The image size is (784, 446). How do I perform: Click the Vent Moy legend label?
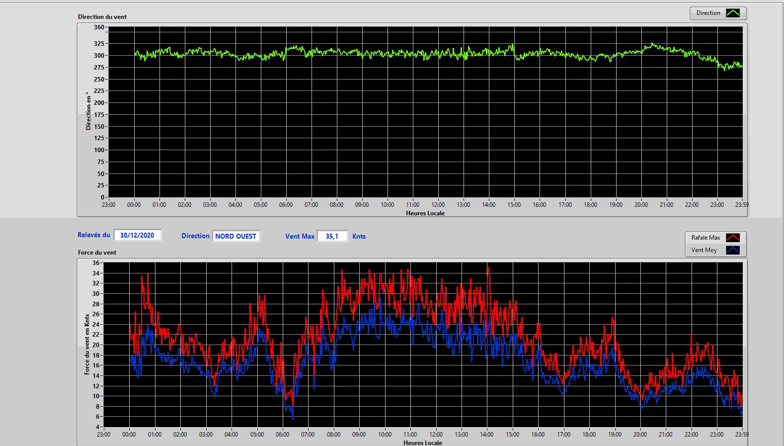tap(704, 250)
